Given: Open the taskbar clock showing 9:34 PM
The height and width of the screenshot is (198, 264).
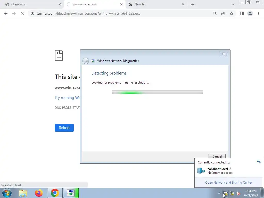Looking at the screenshot, I should [x=251, y=193].
